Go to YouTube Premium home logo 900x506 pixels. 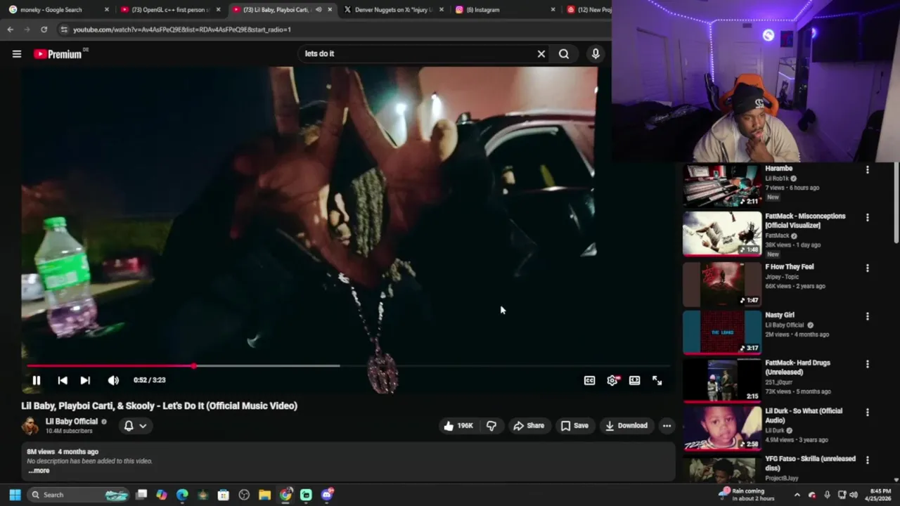click(x=58, y=54)
